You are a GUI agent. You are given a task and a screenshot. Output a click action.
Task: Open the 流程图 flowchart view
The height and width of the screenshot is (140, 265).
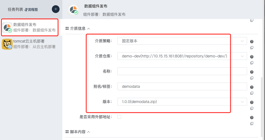click(x=31, y=9)
